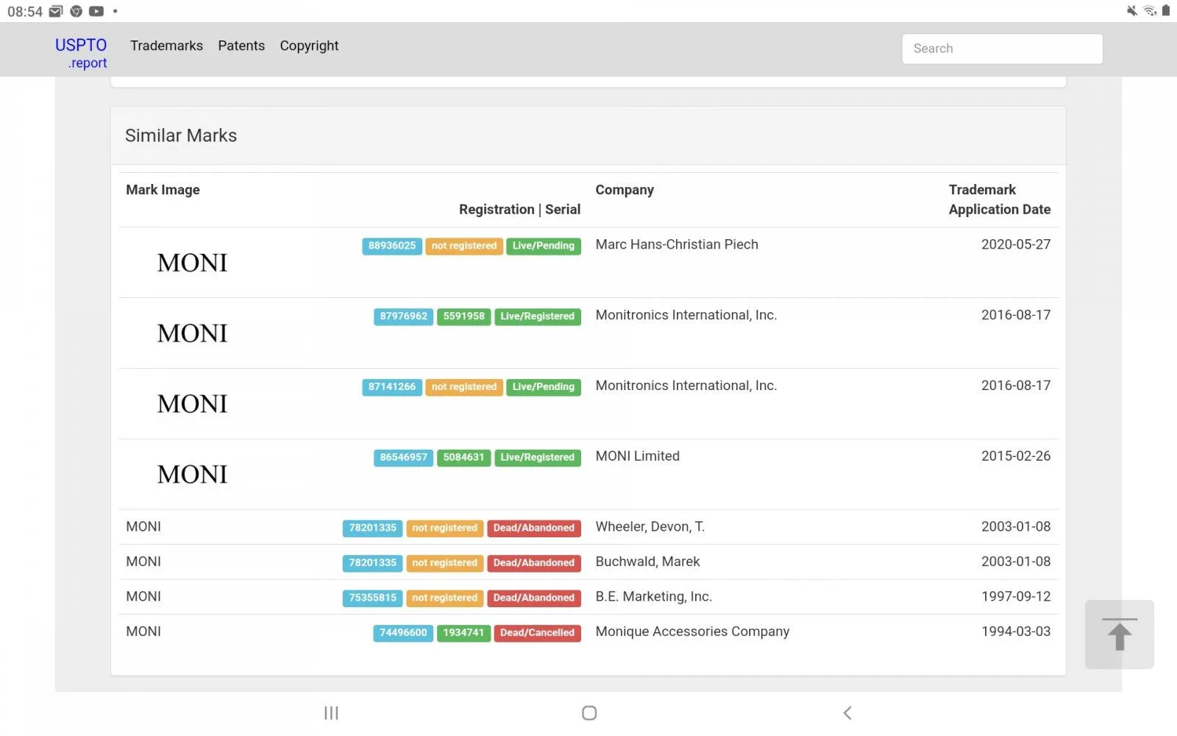Screen dimensions: 1177x736
Task: Select the Dead/Abandoned badge in the Buchwald row
Action: 534,563
